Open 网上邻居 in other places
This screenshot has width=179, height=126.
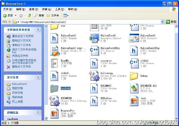click(x=17, y=102)
